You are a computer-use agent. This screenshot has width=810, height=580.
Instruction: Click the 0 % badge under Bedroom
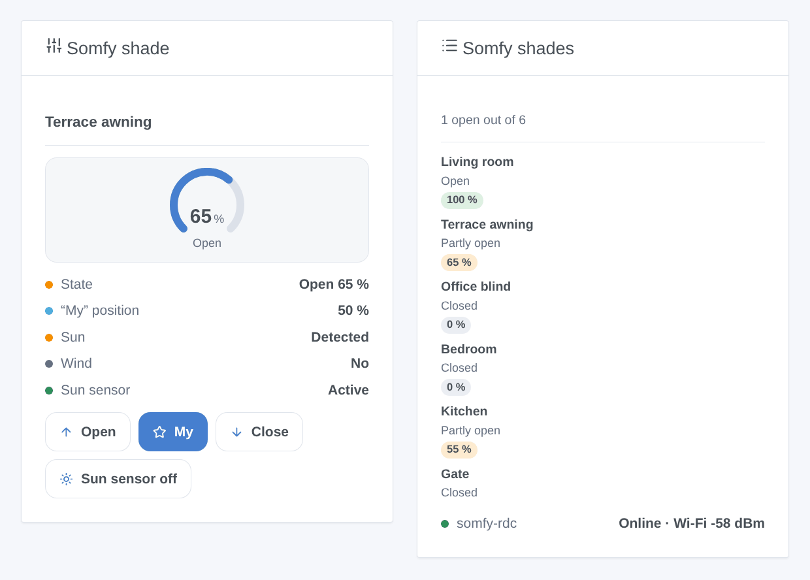456,387
